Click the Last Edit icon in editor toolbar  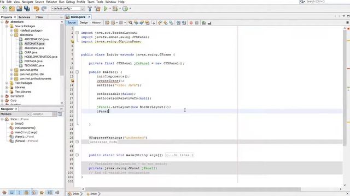[x=107, y=23]
